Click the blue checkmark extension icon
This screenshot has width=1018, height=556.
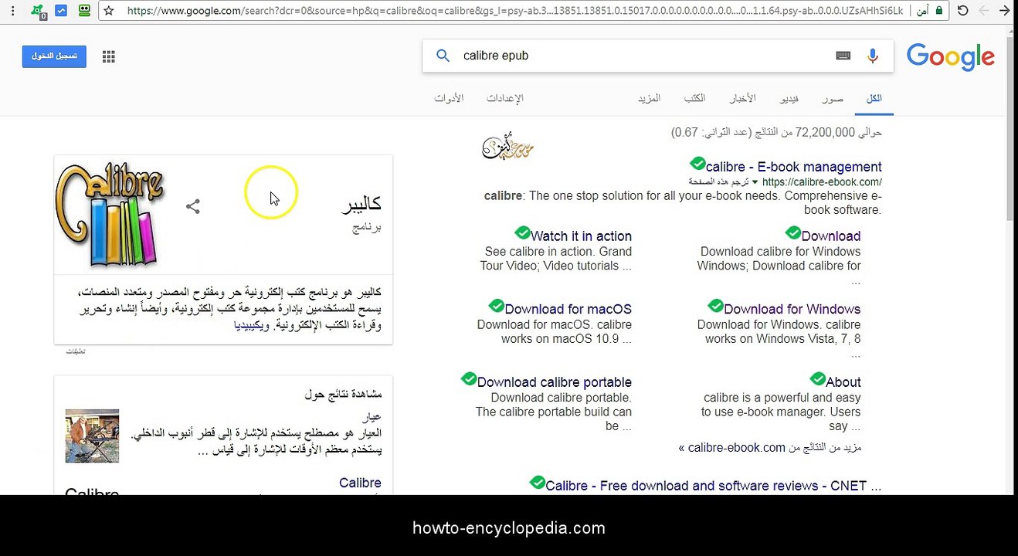pyautogui.click(x=62, y=11)
